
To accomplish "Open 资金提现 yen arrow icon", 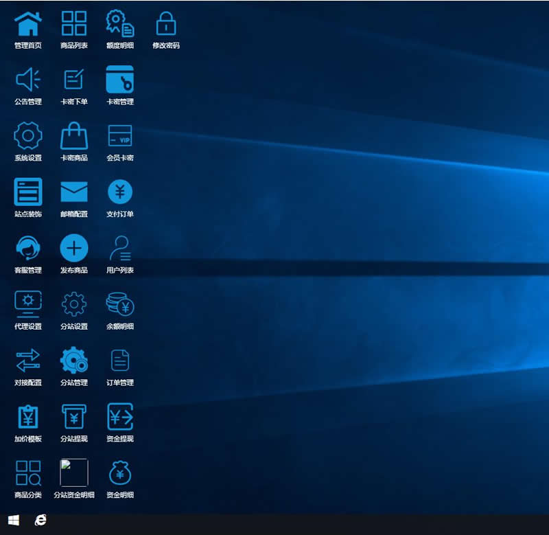I will click(120, 417).
